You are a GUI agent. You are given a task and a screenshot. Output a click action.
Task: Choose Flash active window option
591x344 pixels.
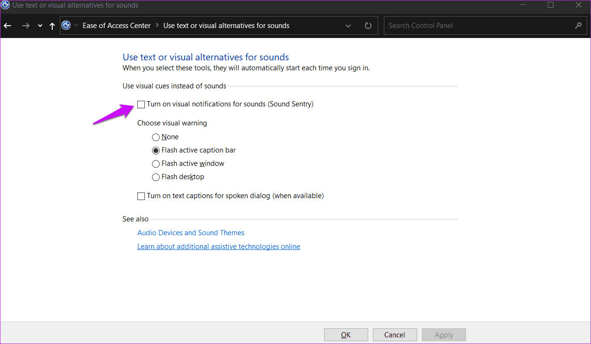coord(156,163)
